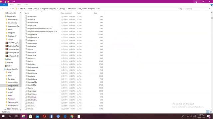Open the Share ribbon tab

coord(19,5)
